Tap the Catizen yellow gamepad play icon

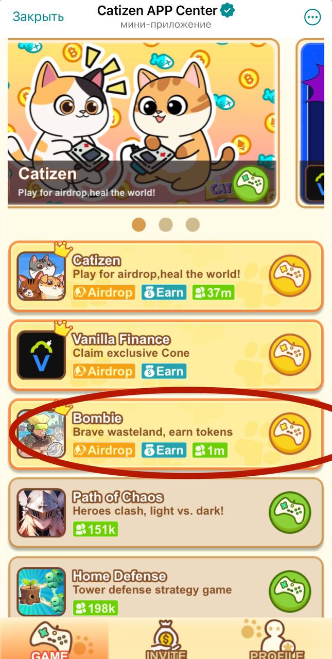(x=290, y=276)
